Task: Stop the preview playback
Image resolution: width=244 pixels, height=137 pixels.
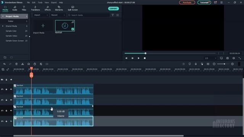Action: (145, 58)
